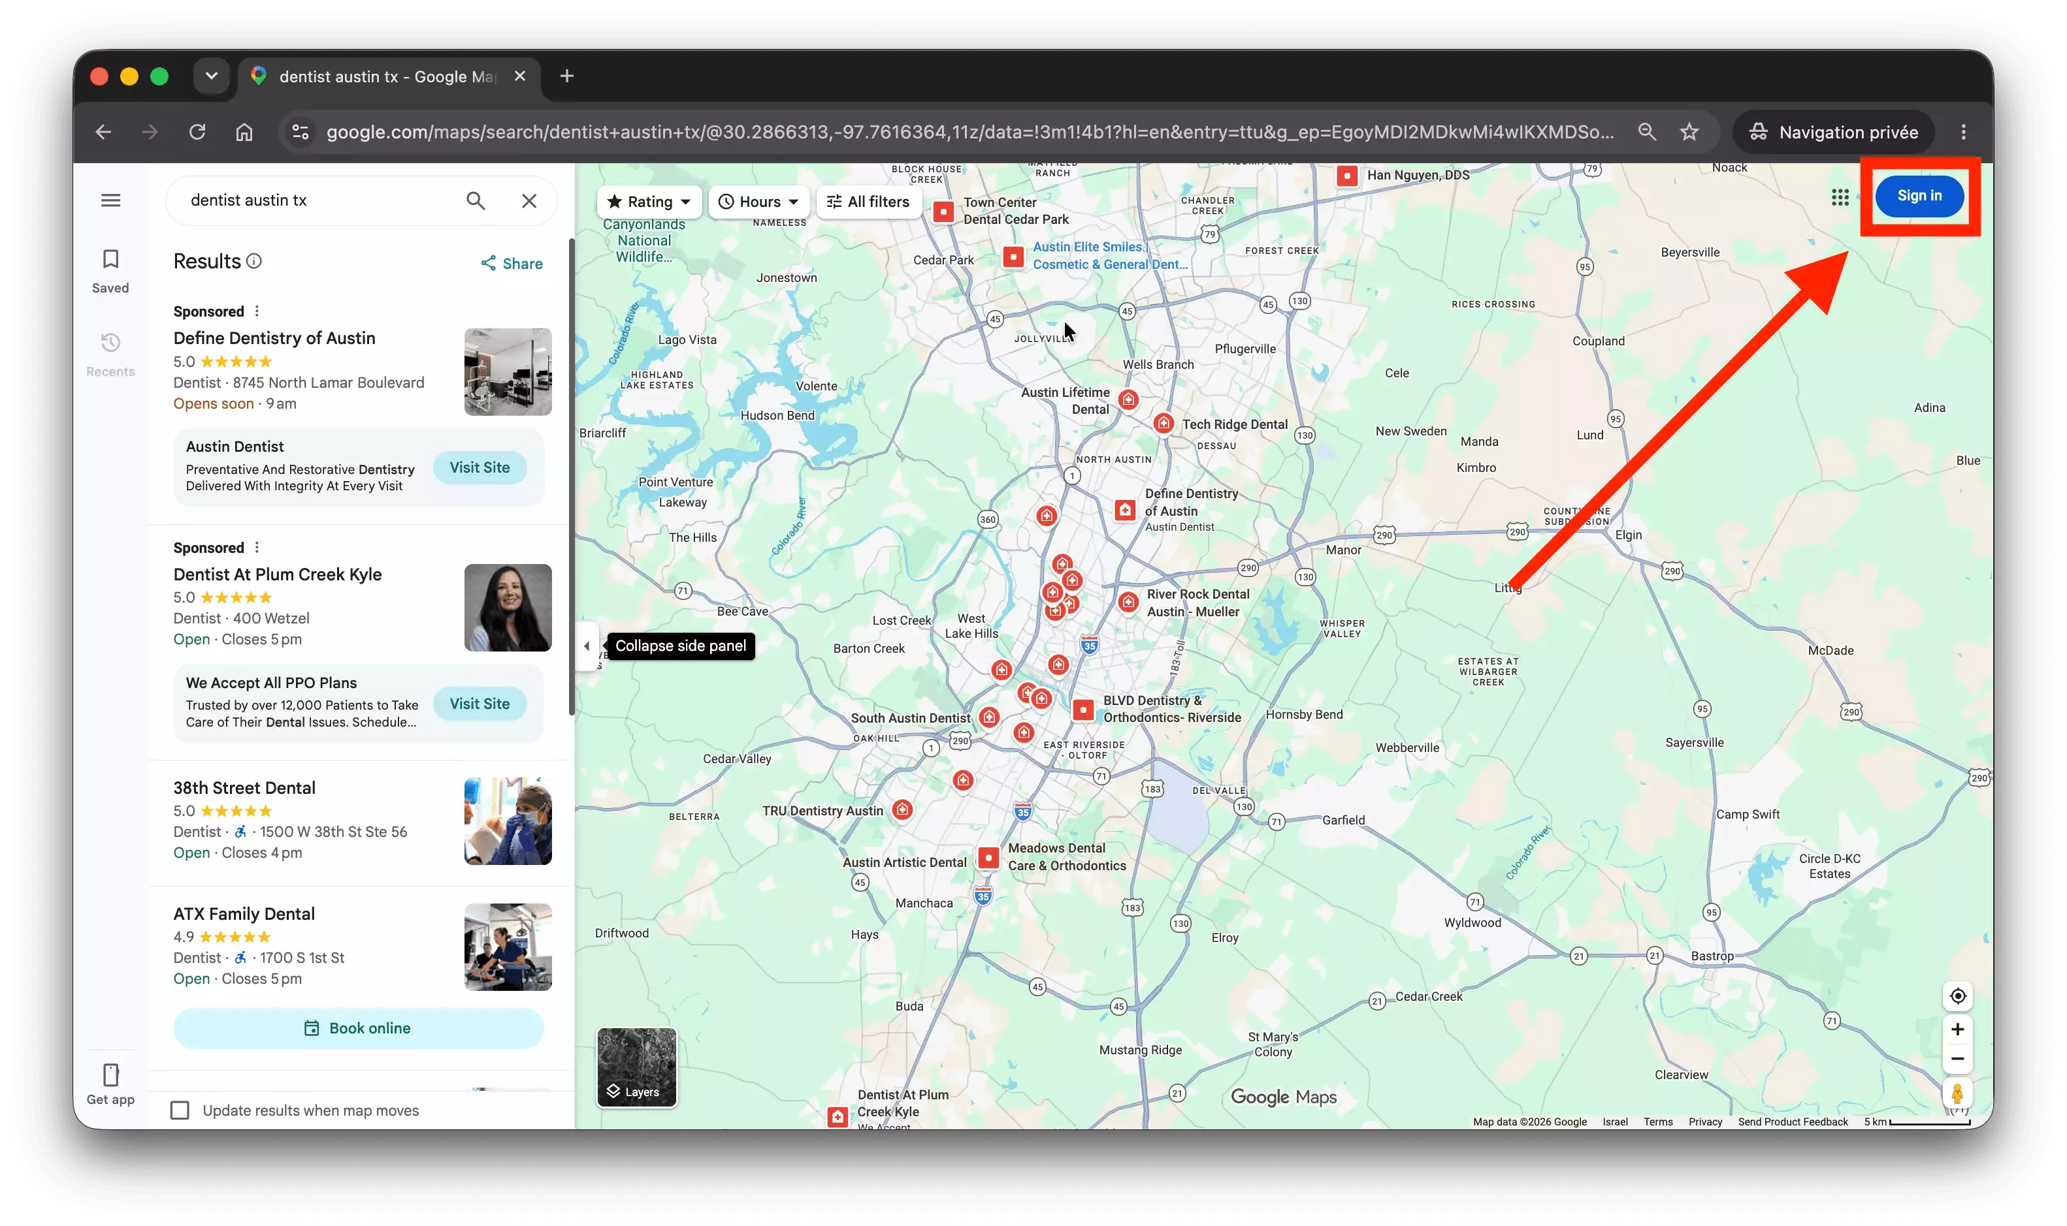The width and height of the screenshot is (2067, 1226).
Task: Open options for the Plum Creek Kyle sponsored listing
Action: pyautogui.click(x=257, y=547)
